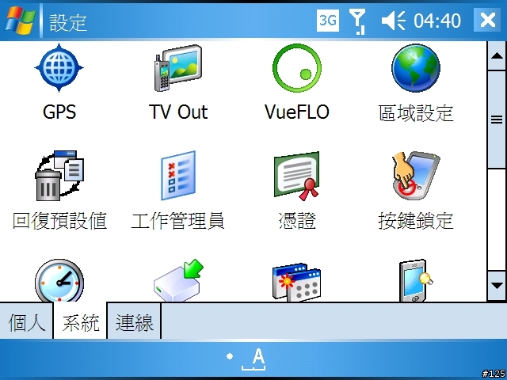Viewport: 507px width, 380px height.
Task: Select the 系統 tab
Action: (80, 322)
